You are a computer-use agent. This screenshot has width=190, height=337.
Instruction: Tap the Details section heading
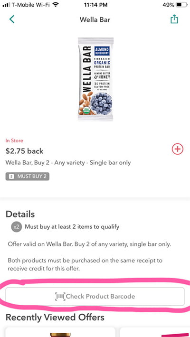pyautogui.click(x=20, y=214)
